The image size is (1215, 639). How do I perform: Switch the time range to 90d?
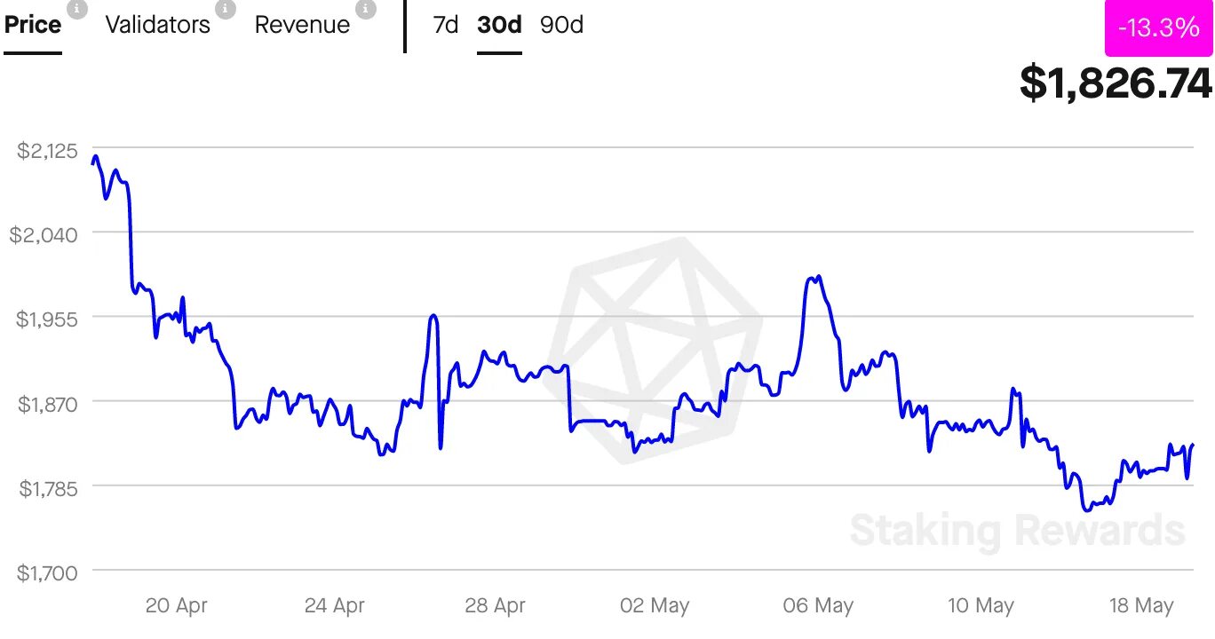(561, 25)
